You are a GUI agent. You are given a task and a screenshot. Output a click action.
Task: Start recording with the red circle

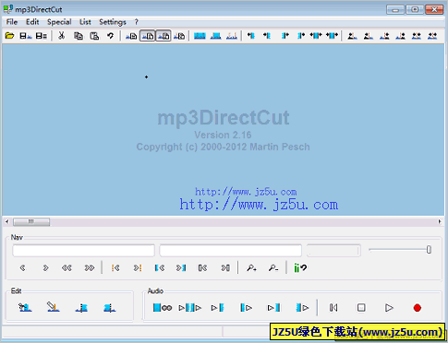pos(418,308)
